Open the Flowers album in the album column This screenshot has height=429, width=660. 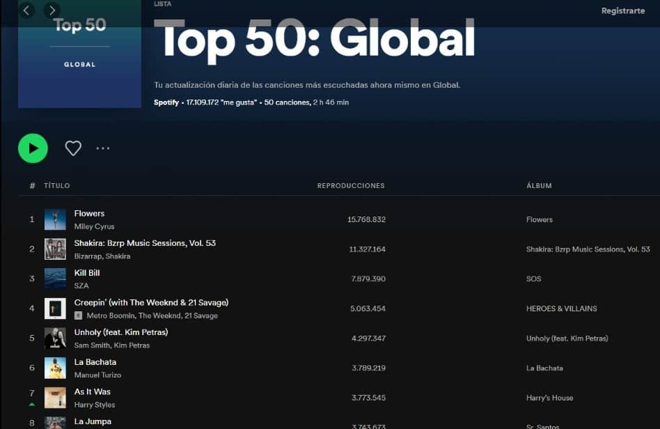(539, 220)
